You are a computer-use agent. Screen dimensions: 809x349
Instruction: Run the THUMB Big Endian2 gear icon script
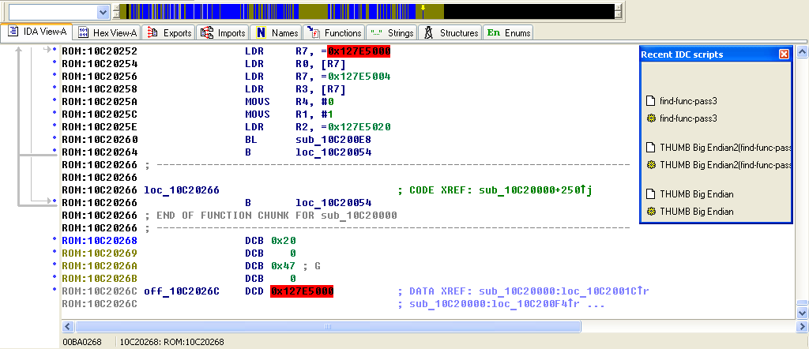coord(651,165)
